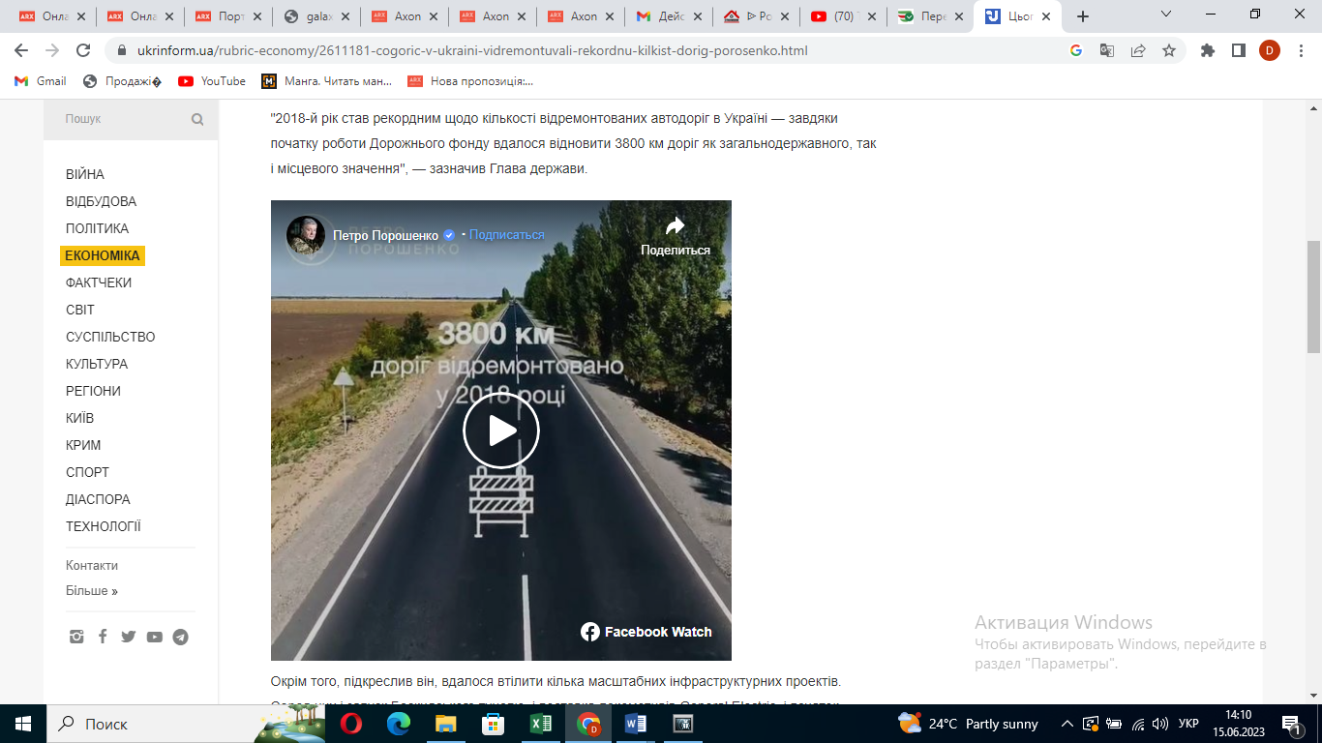Toggle the browser side panel button
The width and height of the screenshot is (1322, 743).
click(x=1238, y=50)
